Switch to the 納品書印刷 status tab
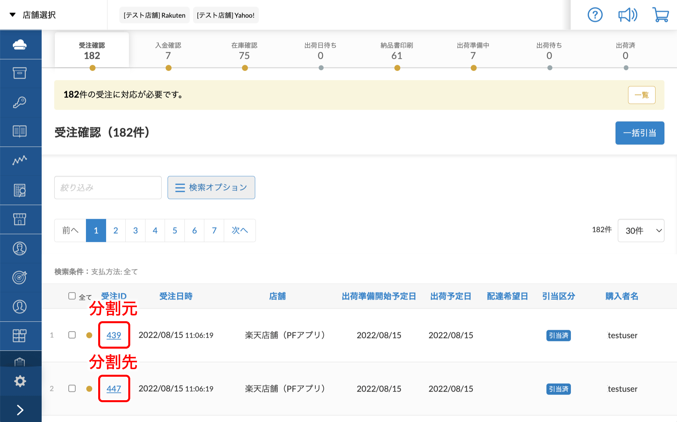The image size is (677, 422). (397, 51)
